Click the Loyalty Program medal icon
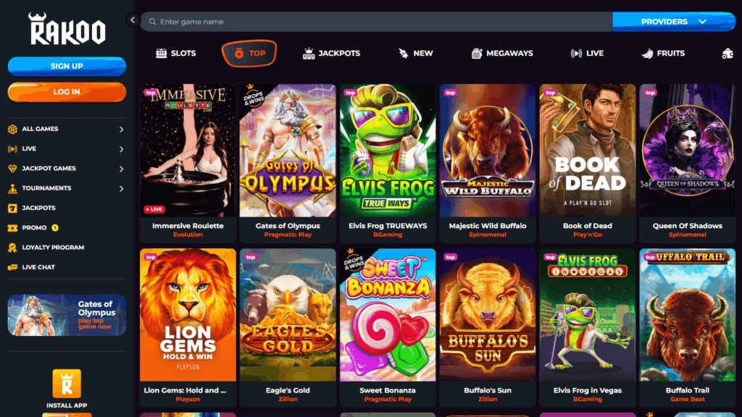 pos(12,248)
